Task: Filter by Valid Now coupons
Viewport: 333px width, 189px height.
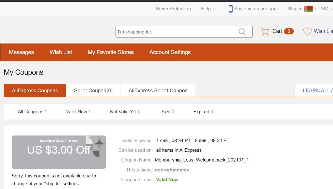Action: point(78,112)
